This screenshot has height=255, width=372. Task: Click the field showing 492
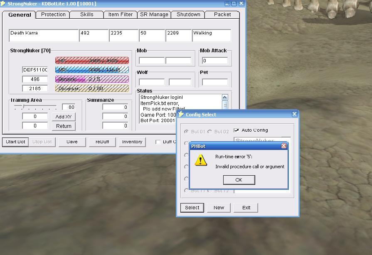coord(94,36)
